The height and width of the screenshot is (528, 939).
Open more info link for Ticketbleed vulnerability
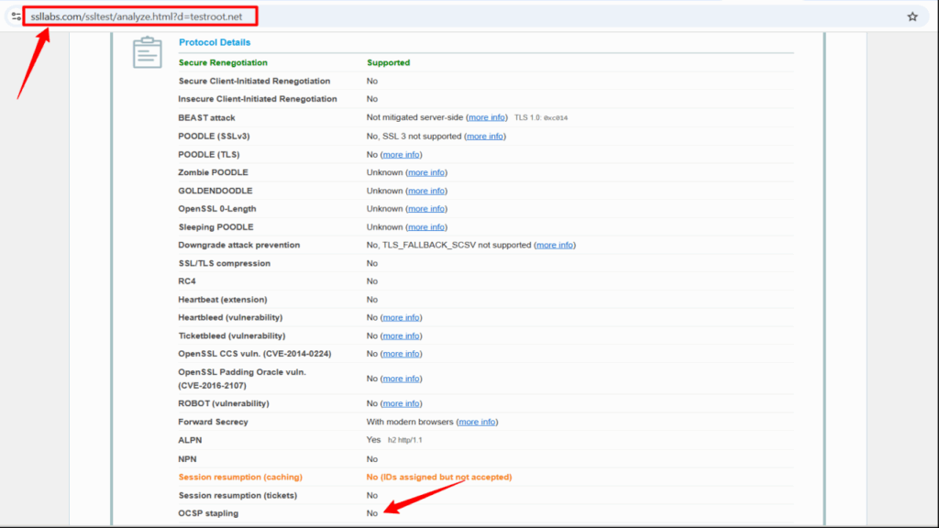pos(401,335)
